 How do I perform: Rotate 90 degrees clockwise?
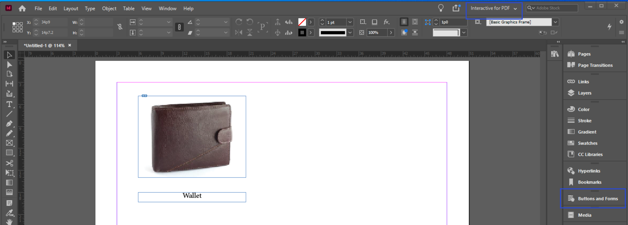tap(238, 22)
